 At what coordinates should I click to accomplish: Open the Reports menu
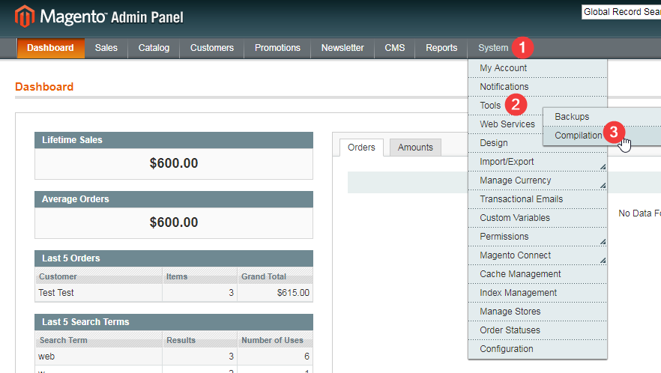[x=441, y=48]
